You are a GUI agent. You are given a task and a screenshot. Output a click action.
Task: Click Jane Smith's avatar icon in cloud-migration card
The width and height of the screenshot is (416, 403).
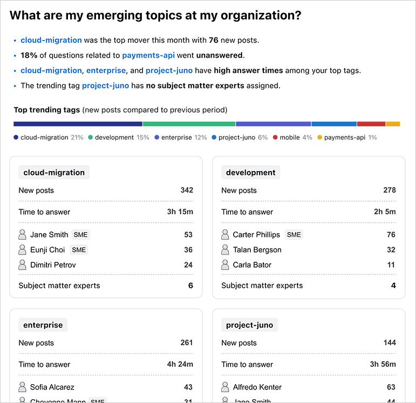click(x=23, y=235)
